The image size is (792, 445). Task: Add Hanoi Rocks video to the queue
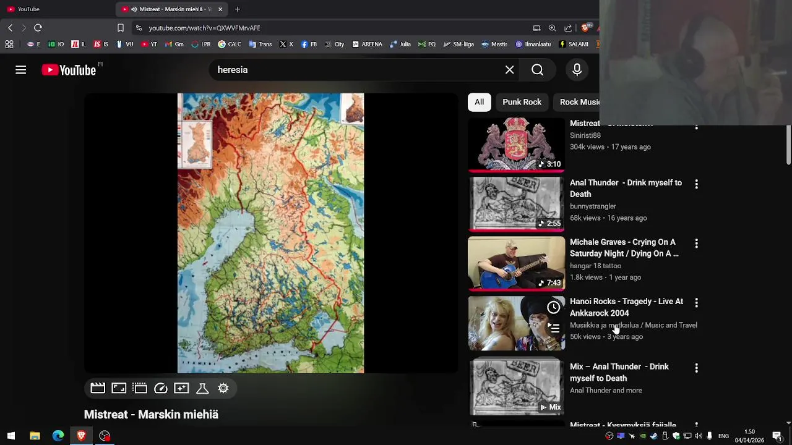click(554, 328)
